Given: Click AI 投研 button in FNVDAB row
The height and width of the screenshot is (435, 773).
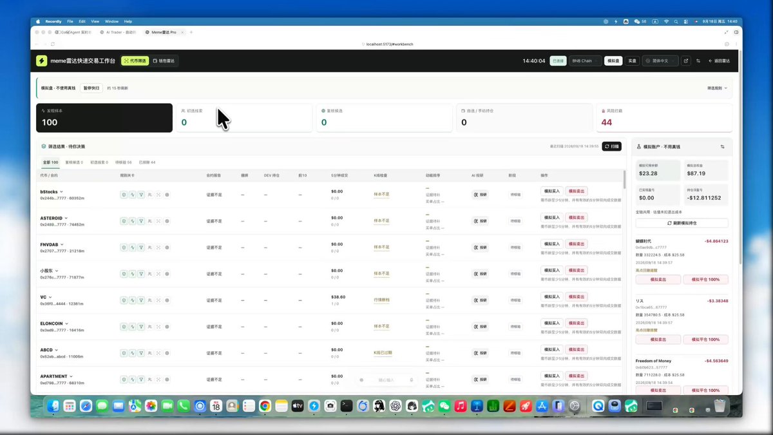Looking at the screenshot, I should click(x=480, y=247).
